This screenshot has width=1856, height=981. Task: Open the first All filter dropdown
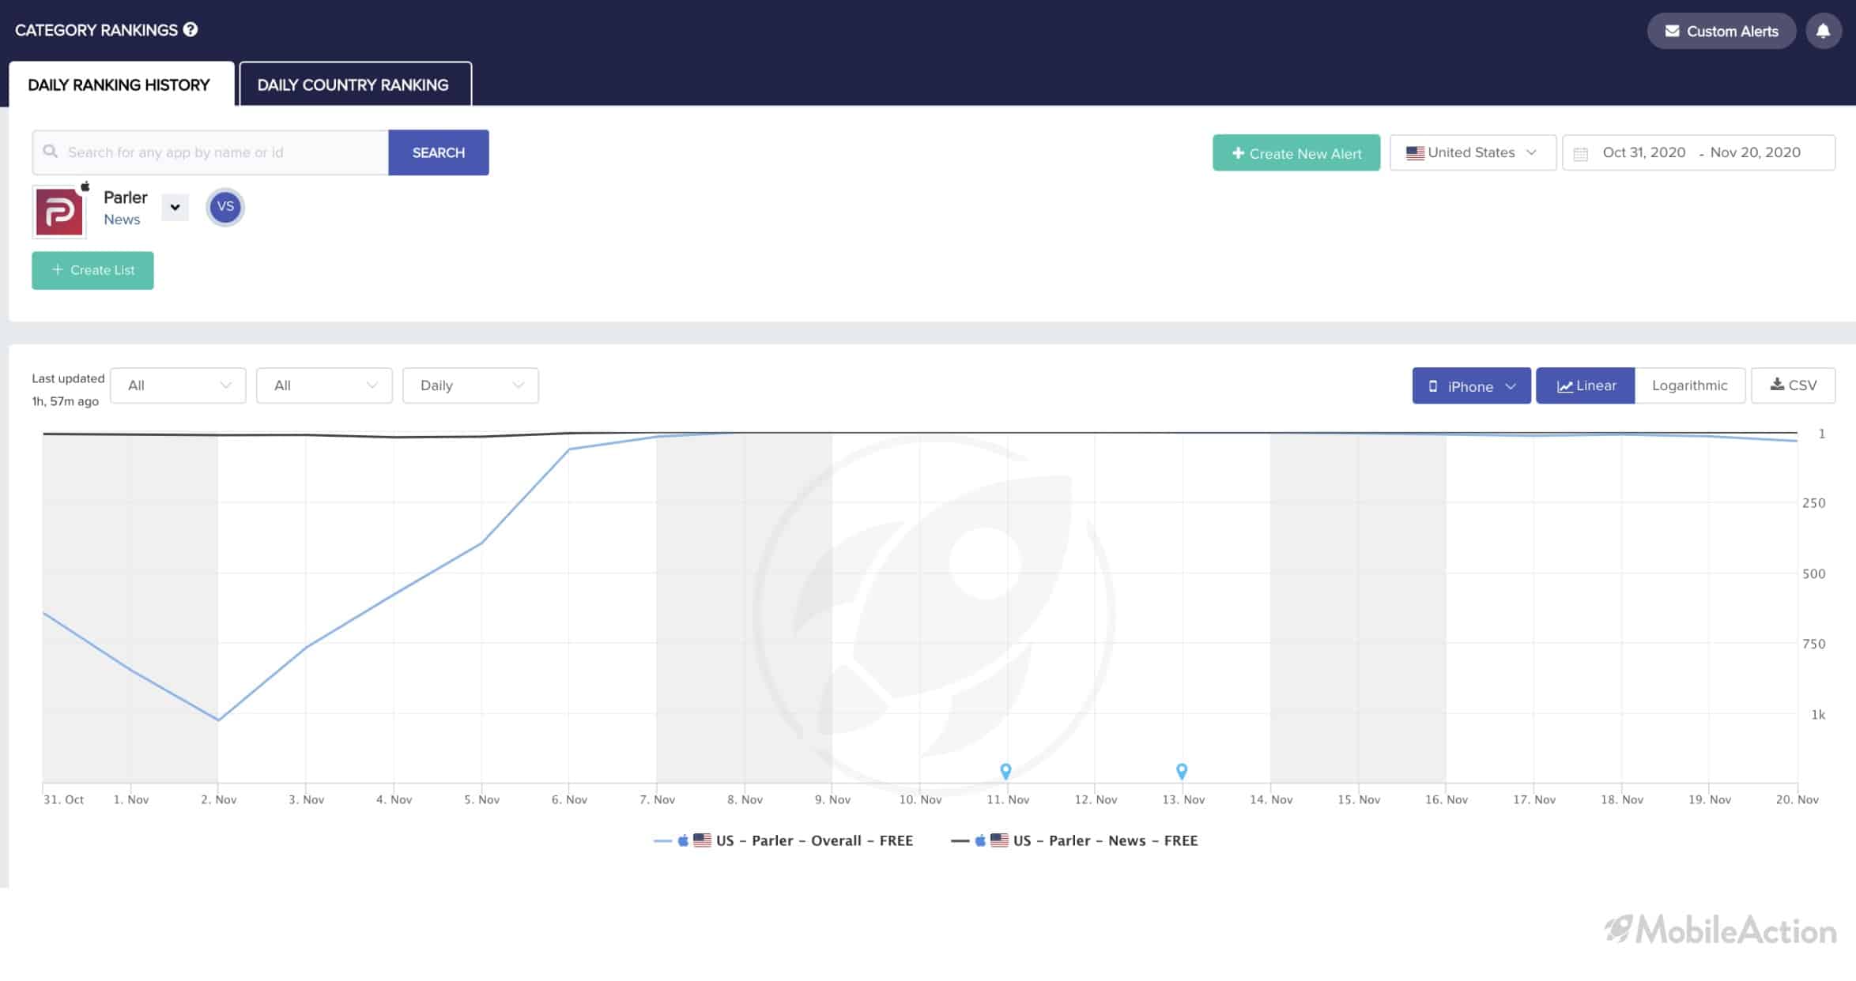[x=178, y=385]
